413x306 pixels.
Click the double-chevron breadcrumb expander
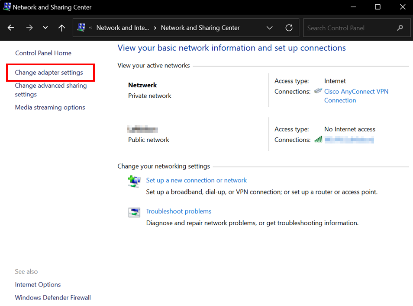point(90,28)
